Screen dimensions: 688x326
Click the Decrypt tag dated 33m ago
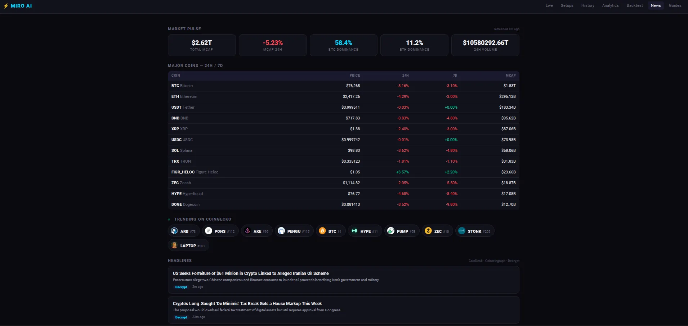[x=181, y=317]
